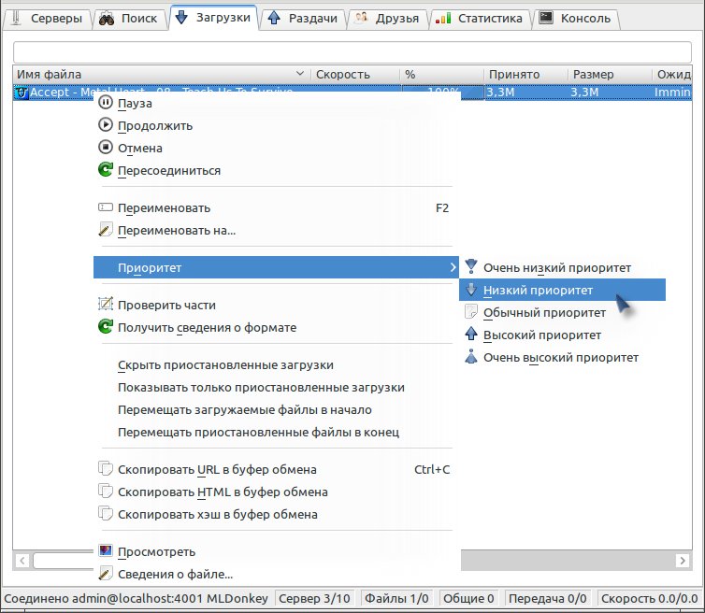Click the normal priority page icon
Image resolution: width=705 pixels, height=613 pixels.
point(470,311)
